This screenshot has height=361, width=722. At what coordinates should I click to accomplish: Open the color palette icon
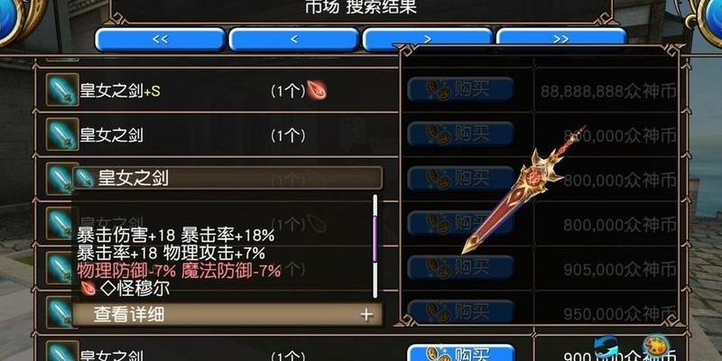(x=657, y=347)
